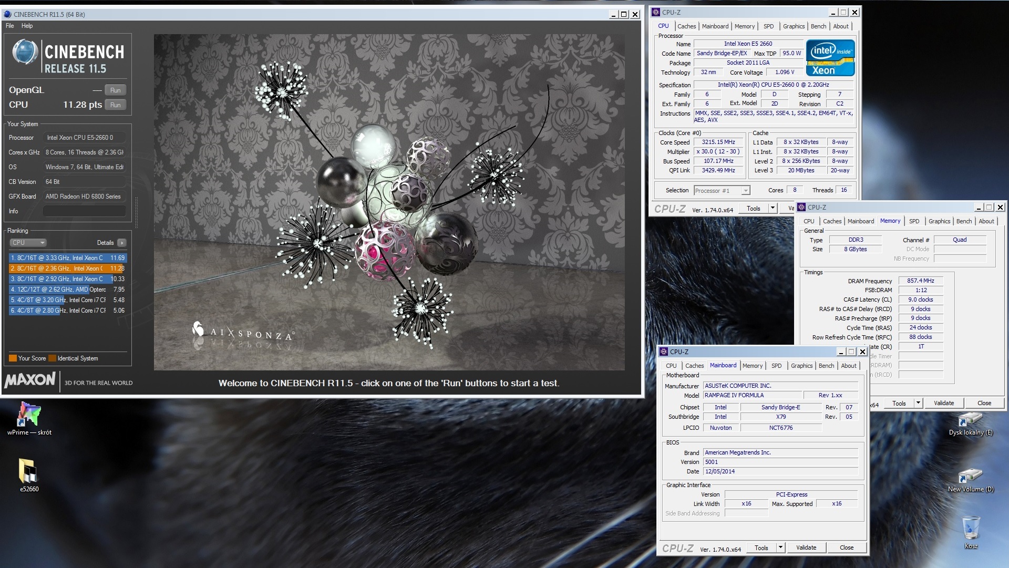This screenshot has width=1009, height=568.
Task: Click the Cinebench title bar app icon
Action: point(7,14)
